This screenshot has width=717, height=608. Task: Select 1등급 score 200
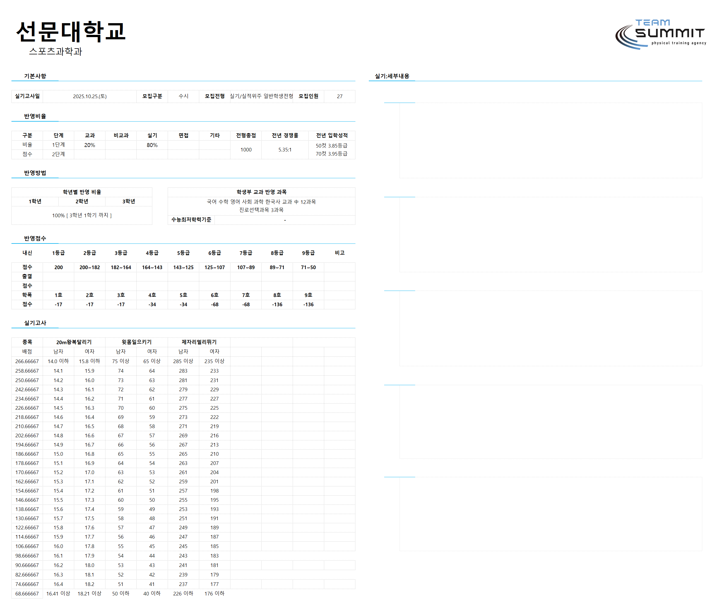pyautogui.click(x=59, y=267)
